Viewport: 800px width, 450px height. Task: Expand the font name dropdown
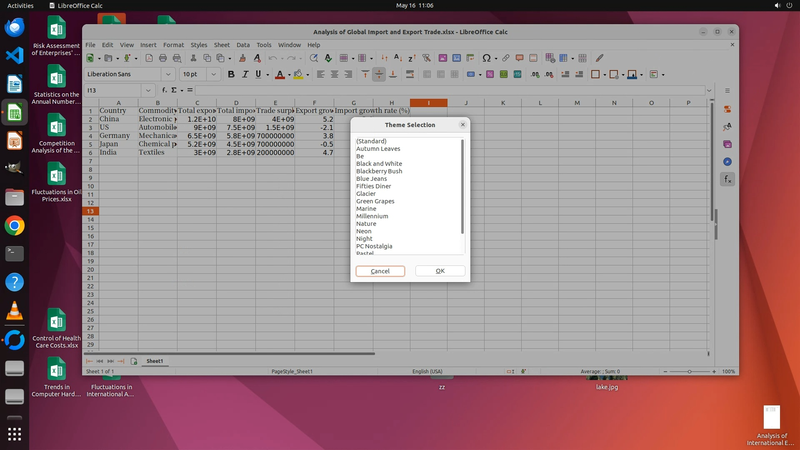[x=168, y=74]
